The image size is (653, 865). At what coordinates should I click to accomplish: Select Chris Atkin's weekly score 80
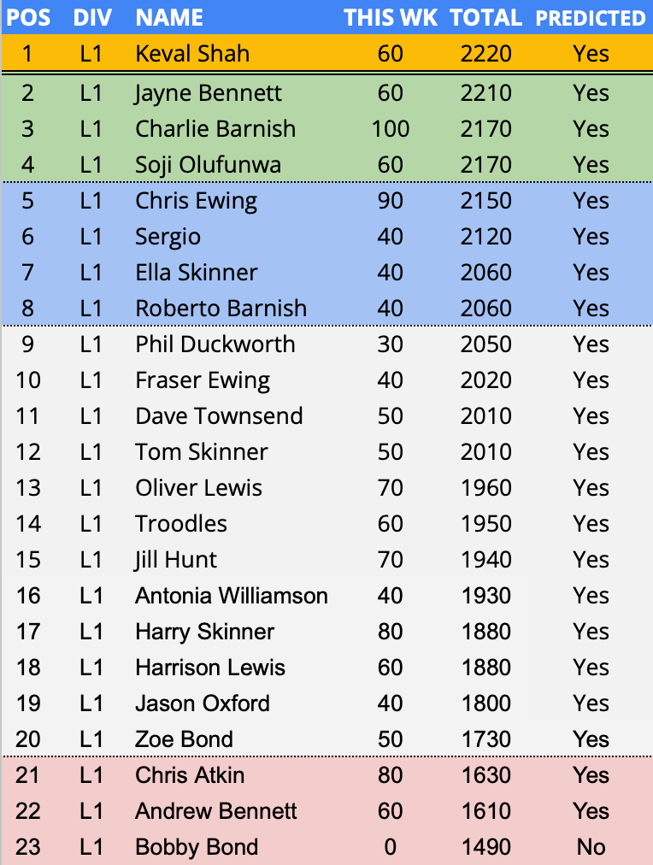coord(391,775)
